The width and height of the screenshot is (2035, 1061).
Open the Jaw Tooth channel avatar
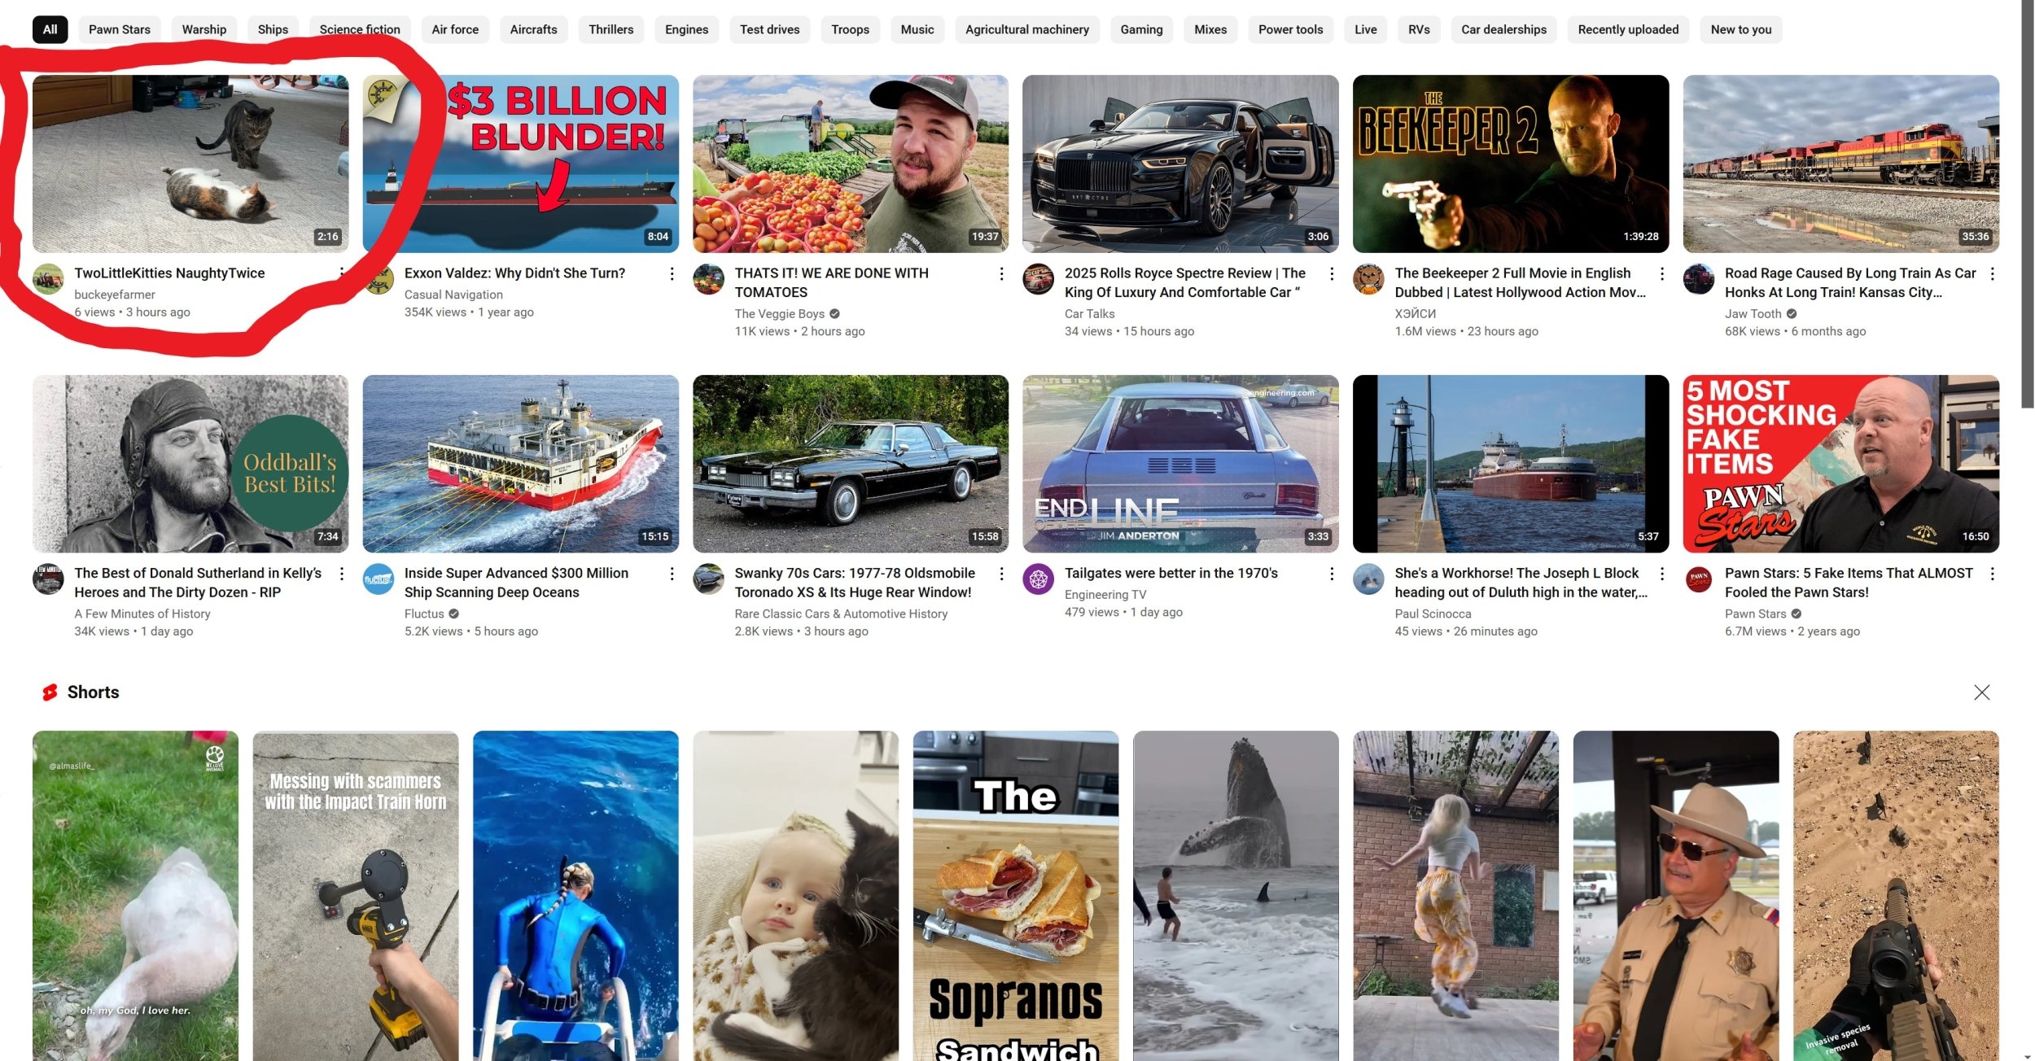point(1698,280)
